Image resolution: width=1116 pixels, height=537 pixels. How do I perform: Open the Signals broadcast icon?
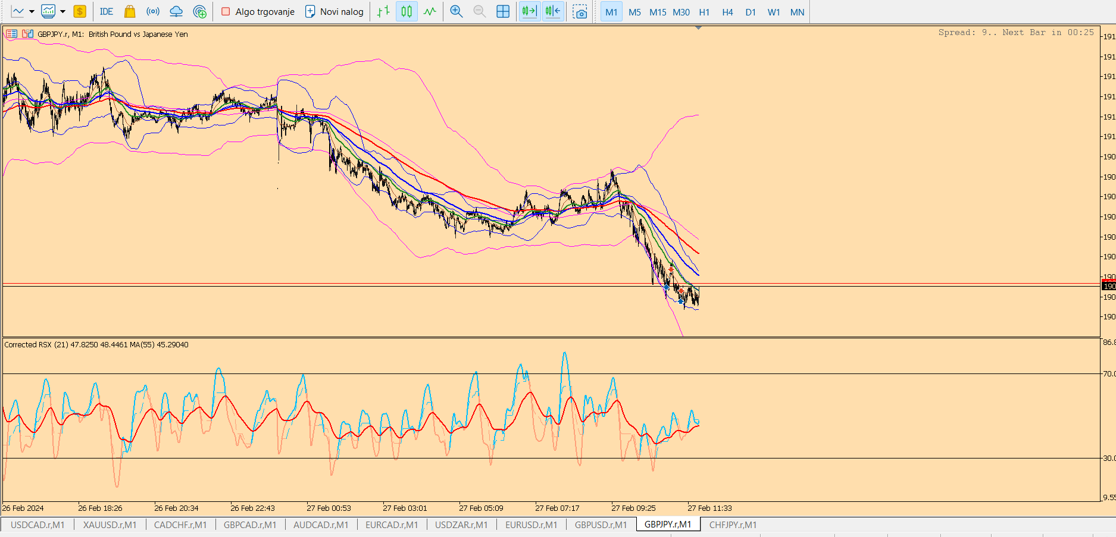point(153,11)
